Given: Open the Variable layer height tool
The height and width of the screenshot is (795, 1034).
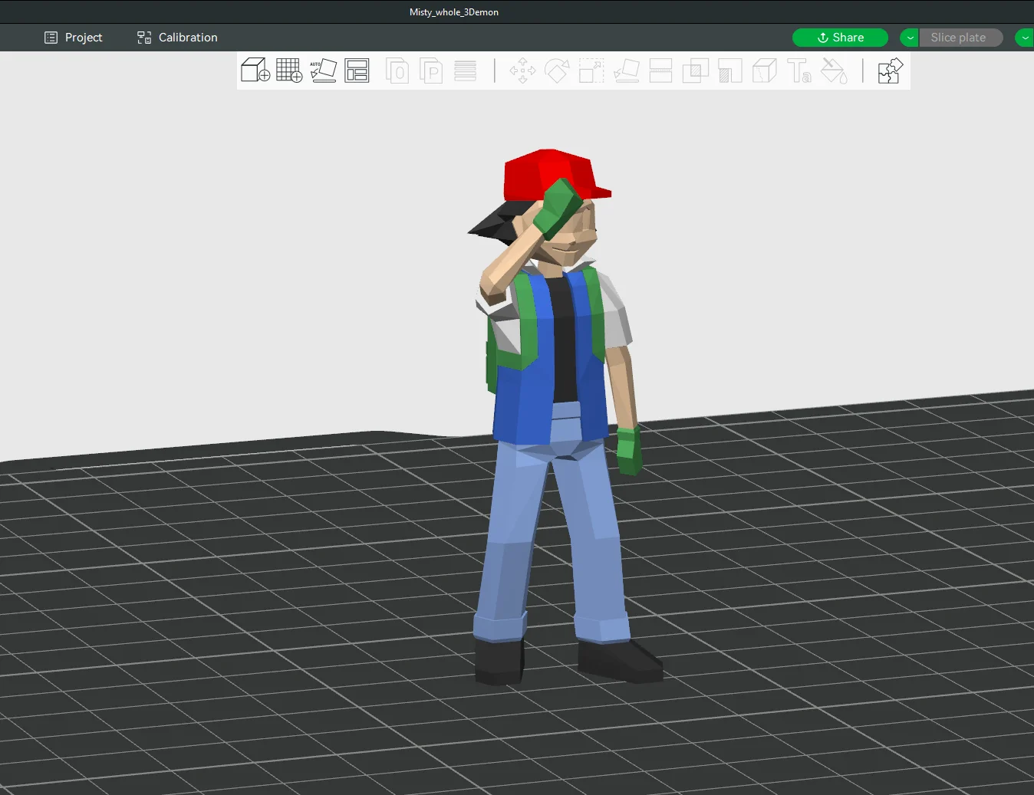Looking at the screenshot, I should pos(465,71).
